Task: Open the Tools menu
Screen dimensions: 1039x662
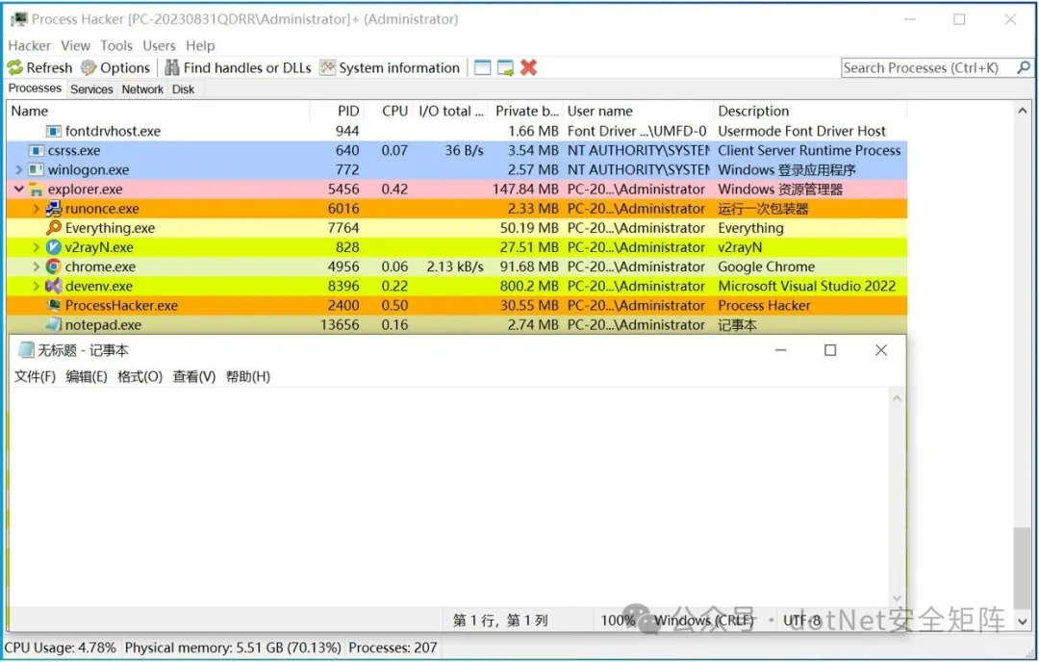Action: coord(116,46)
